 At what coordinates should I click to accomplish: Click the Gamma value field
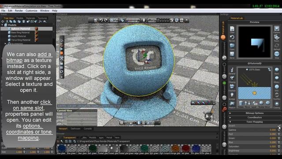pyautogui.click(x=273, y=130)
